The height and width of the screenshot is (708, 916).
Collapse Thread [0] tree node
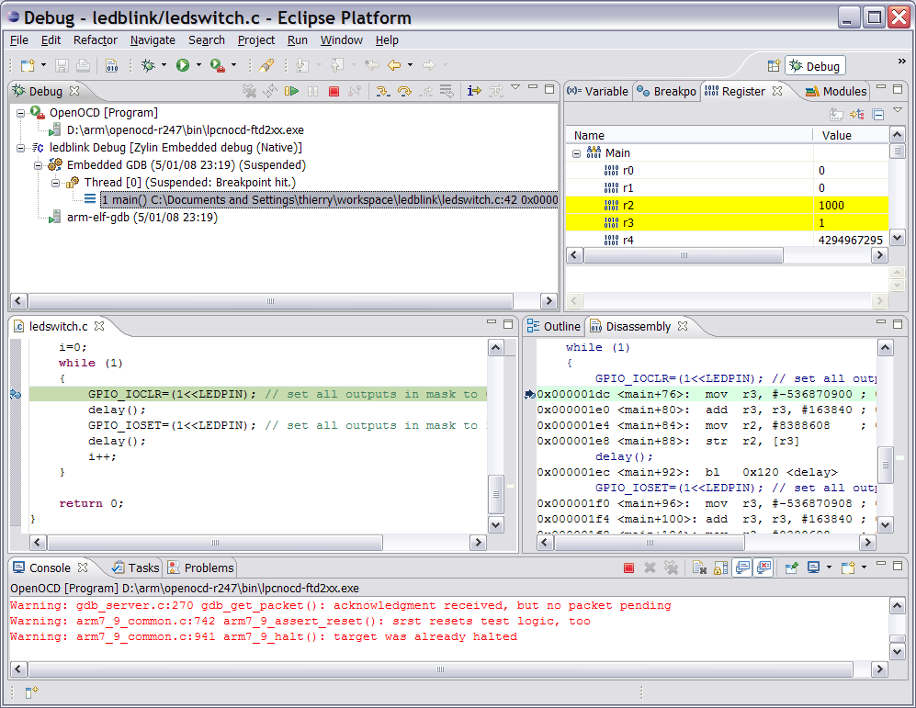[56, 184]
